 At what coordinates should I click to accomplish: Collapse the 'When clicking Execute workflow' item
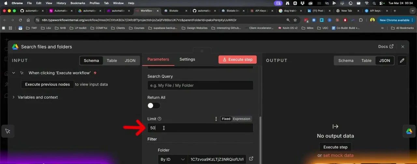(14, 73)
